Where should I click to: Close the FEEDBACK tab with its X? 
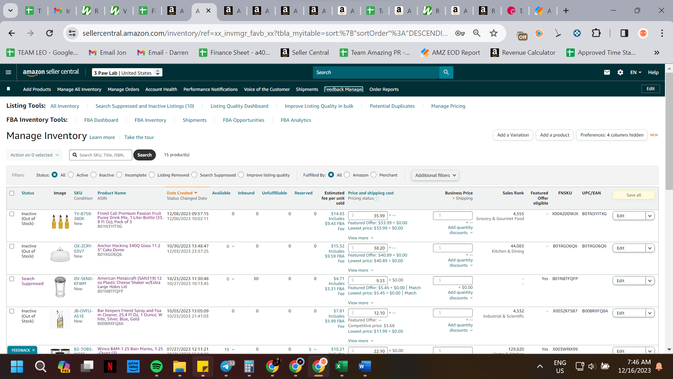click(33, 350)
